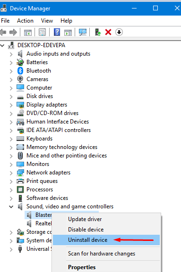Click the Cameras webcam icon
Viewport: 181px width, 272px height.
[20, 79]
